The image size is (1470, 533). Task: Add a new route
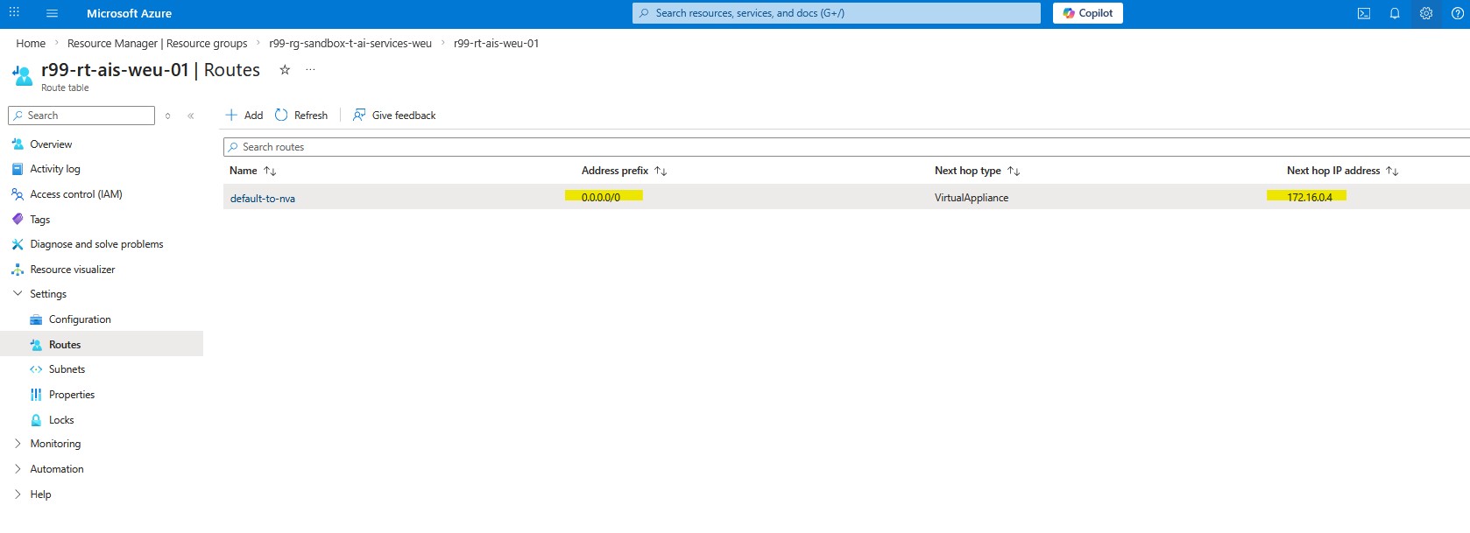(x=244, y=116)
